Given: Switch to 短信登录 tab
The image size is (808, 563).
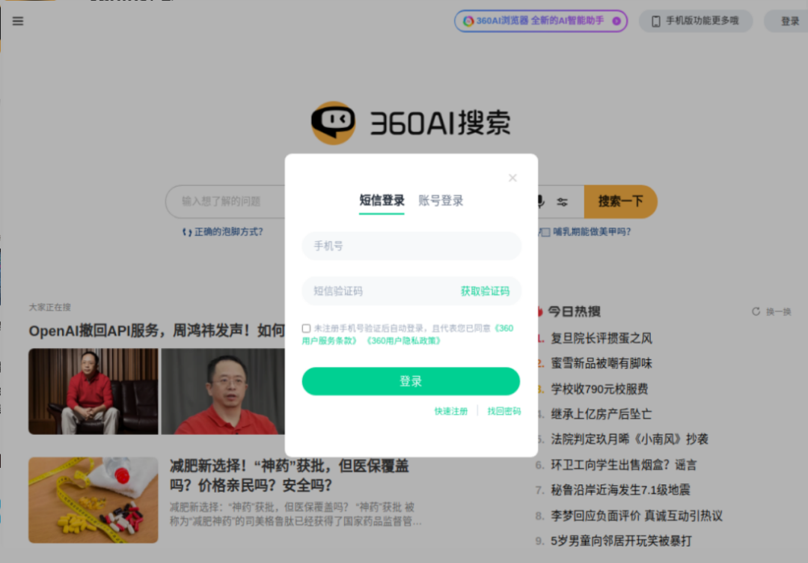Looking at the screenshot, I should 382,201.
